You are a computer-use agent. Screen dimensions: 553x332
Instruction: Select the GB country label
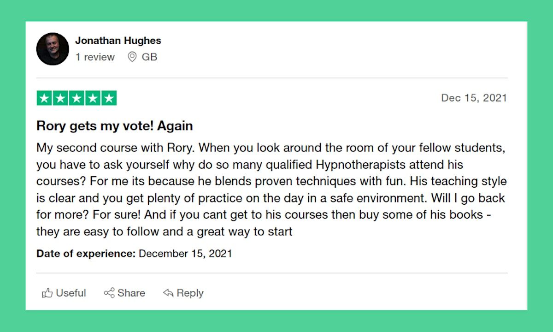point(149,57)
